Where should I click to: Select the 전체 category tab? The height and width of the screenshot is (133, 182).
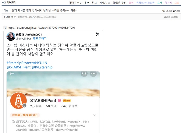tap(72, 3)
